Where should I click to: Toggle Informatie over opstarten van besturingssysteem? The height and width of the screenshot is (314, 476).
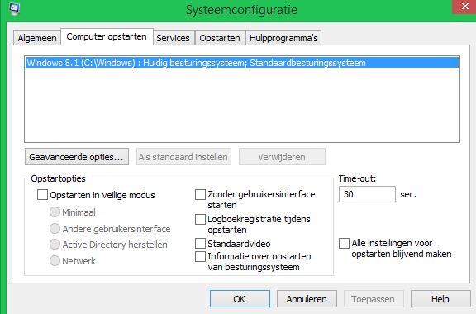200,256
